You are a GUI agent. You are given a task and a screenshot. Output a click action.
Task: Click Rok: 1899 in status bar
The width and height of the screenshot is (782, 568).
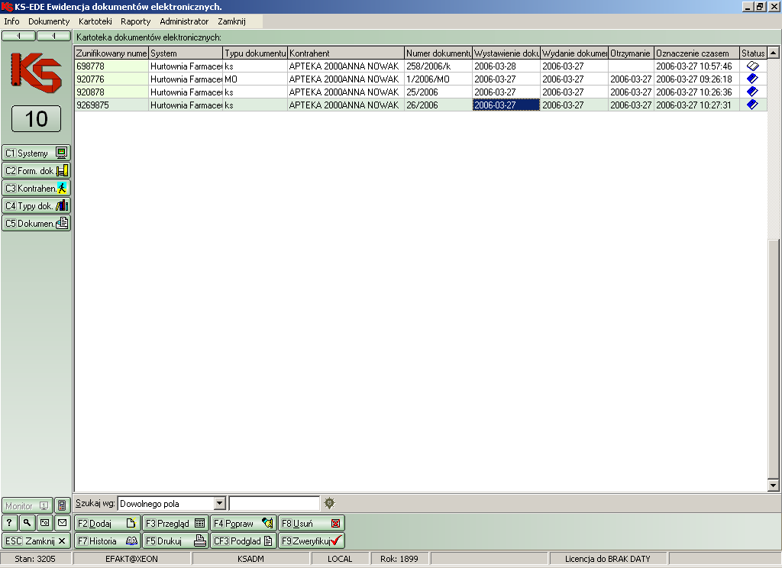point(399,559)
